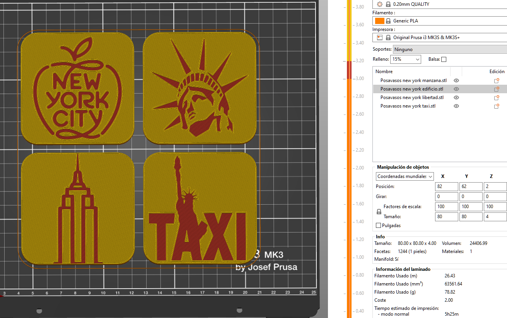Click the printer icon beside Original Prusa i3

[x=379, y=38]
